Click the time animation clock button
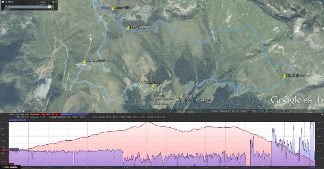This screenshot has width=324, height=169. pyautogui.click(x=13, y=2)
